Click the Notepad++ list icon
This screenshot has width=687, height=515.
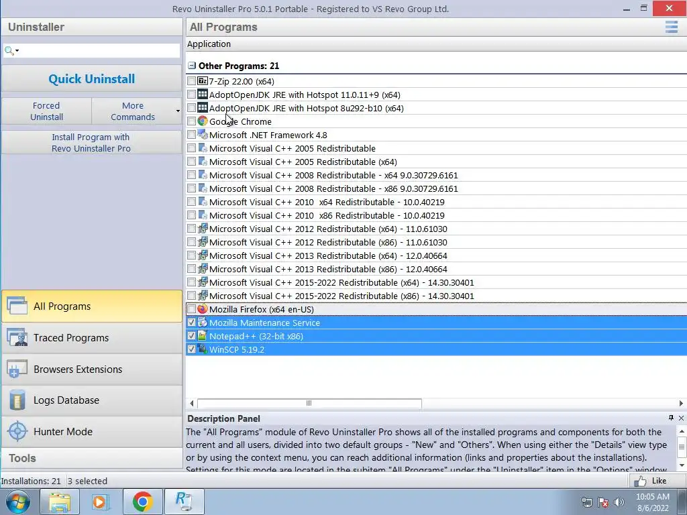(x=203, y=336)
